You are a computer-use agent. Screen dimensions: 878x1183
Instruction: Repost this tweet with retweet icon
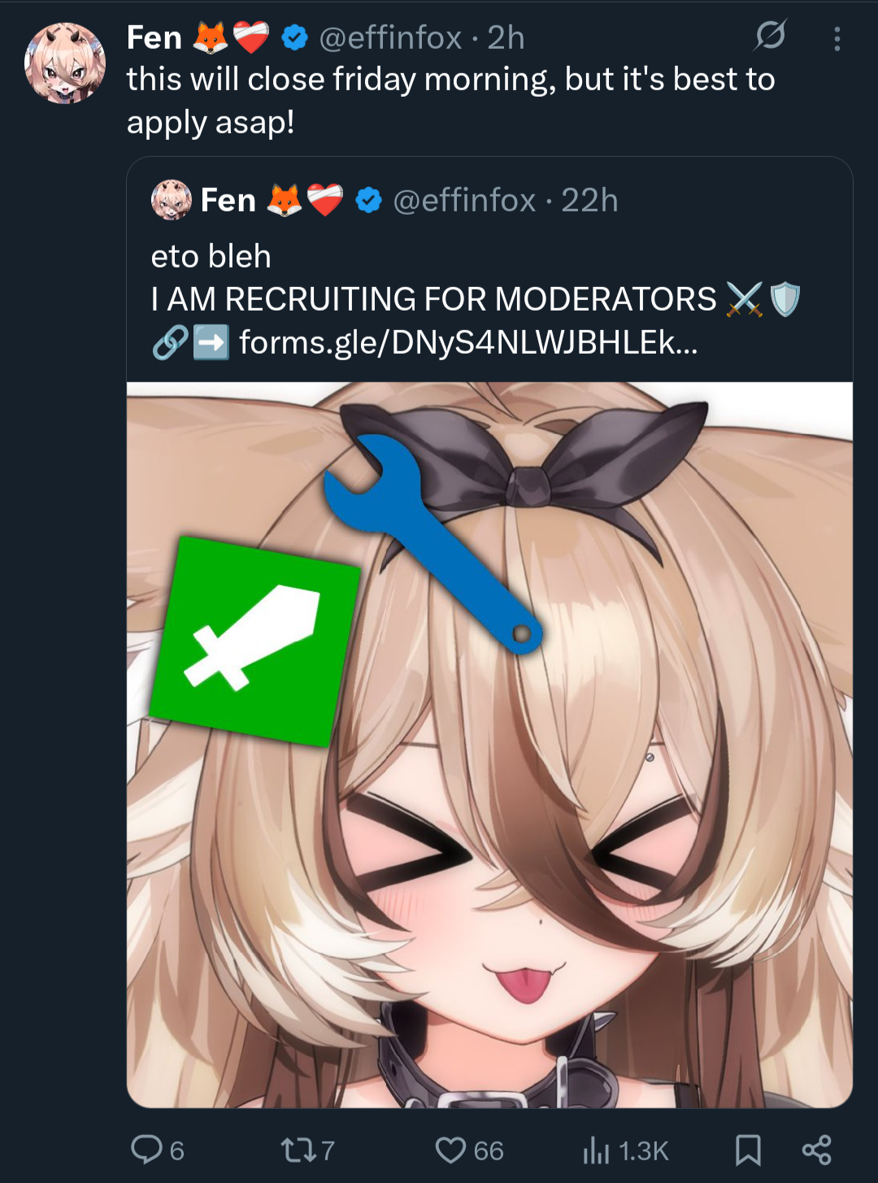pyautogui.click(x=297, y=1150)
